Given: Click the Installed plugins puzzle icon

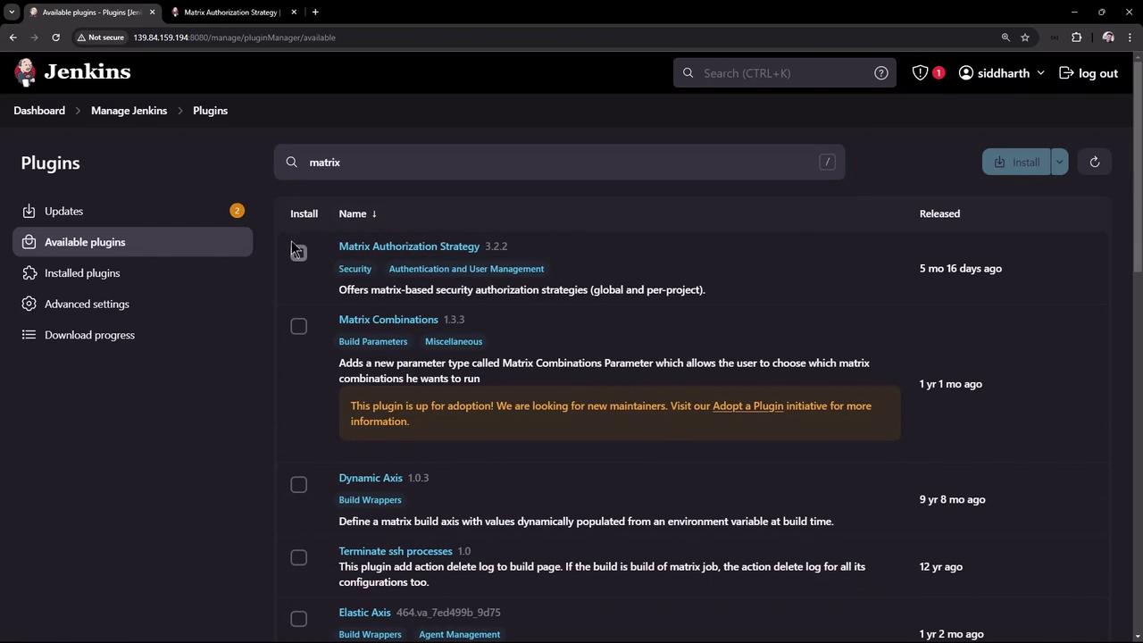Looking at the screenshot, I should pyautogui.click(x=29, y=273).
